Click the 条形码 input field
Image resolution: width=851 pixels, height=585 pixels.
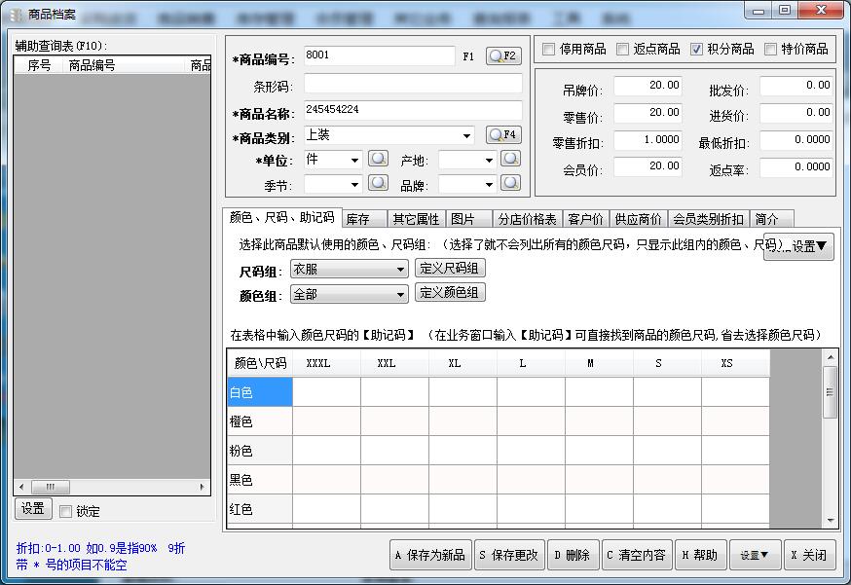coord(412,86)
